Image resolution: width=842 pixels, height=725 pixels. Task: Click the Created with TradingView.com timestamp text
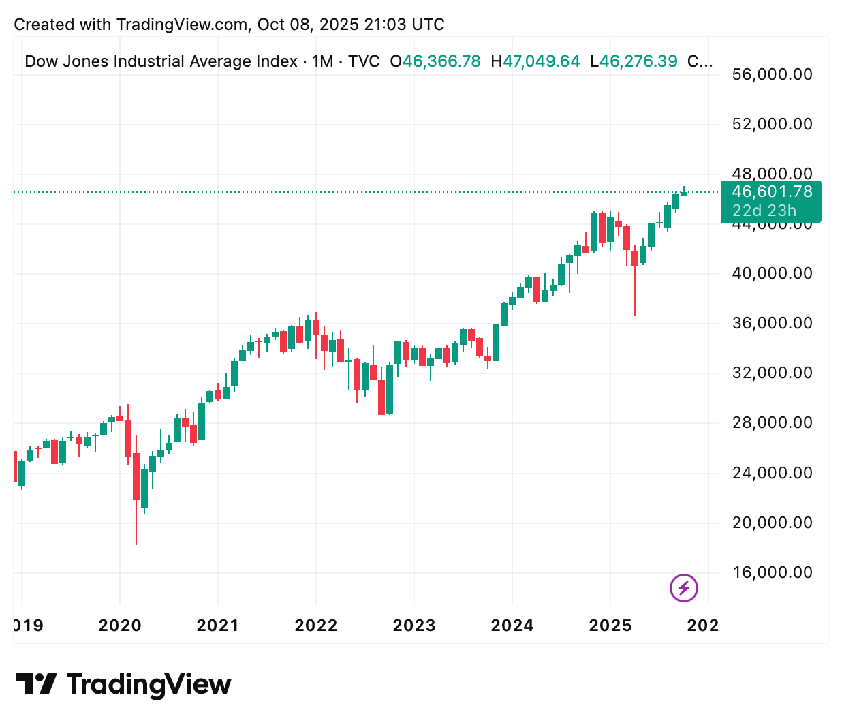click(229, 25)
